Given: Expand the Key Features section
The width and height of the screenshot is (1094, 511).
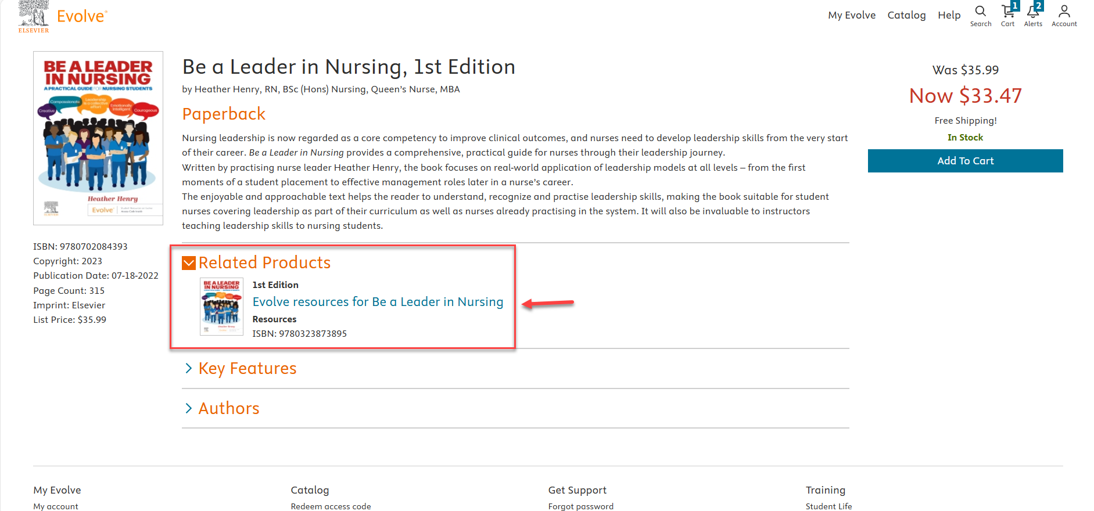Looking at the screenshot, I should (247, 369).
